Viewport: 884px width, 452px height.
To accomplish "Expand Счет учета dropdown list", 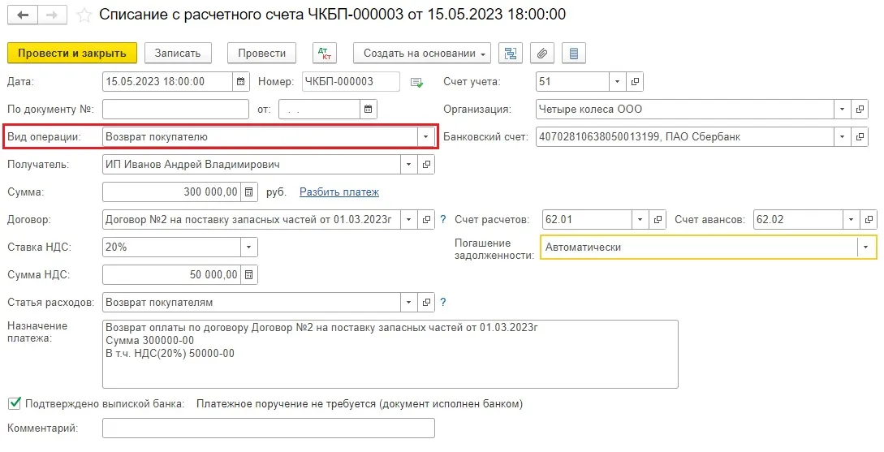I will point(617,81).
